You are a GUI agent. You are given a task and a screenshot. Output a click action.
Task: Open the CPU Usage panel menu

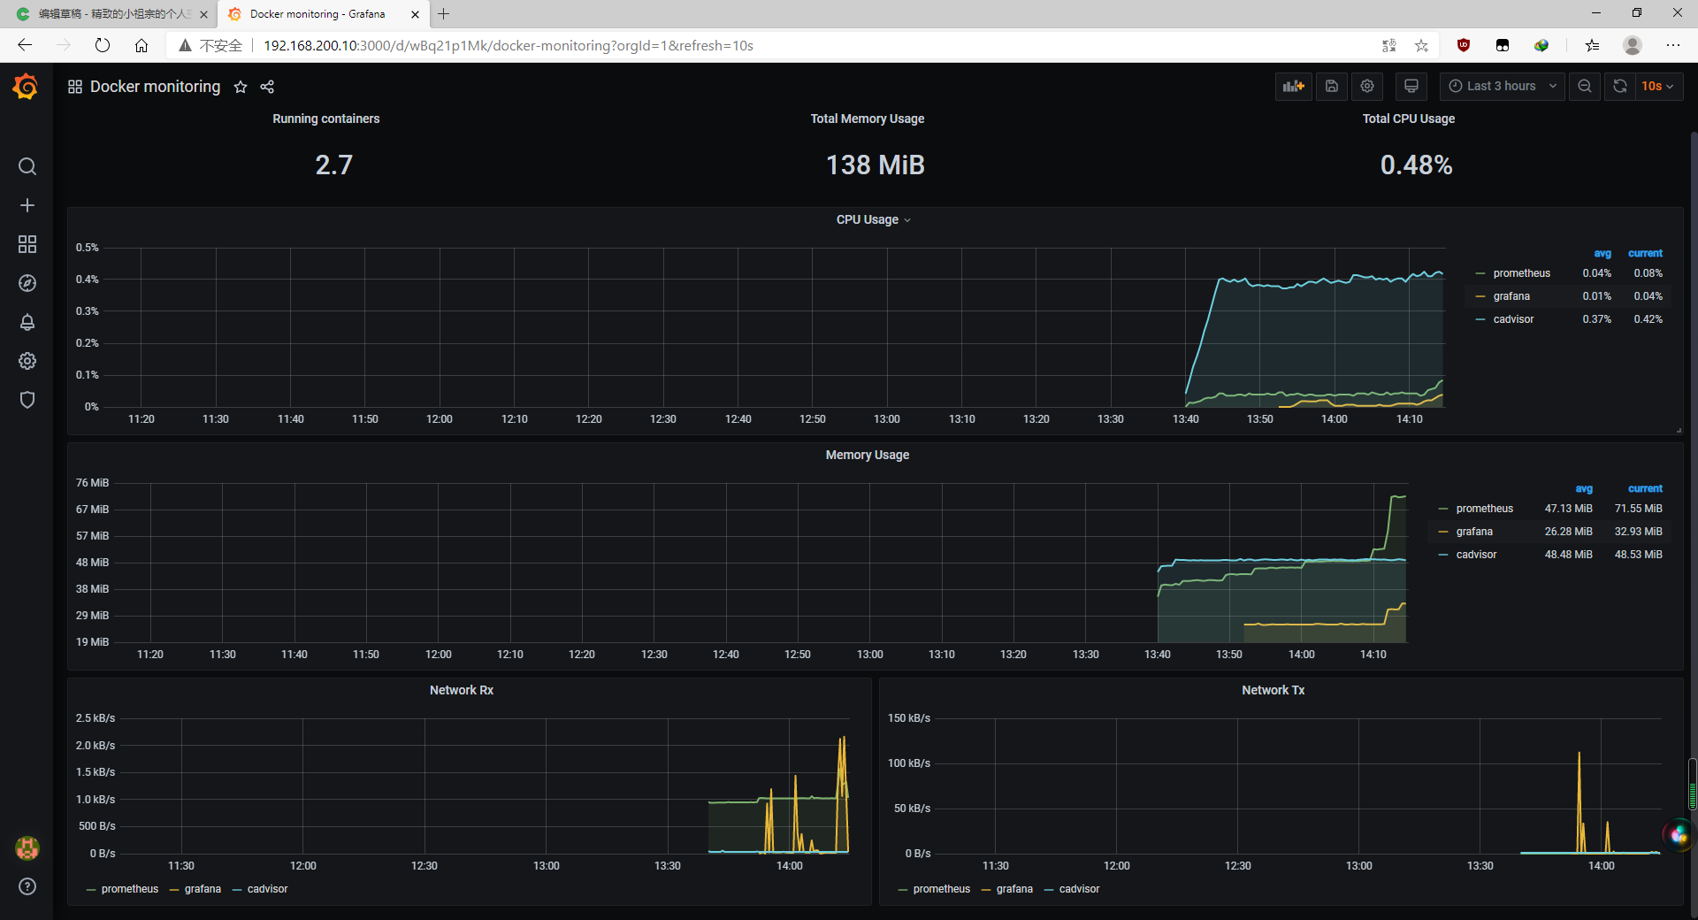coord(873,219)
